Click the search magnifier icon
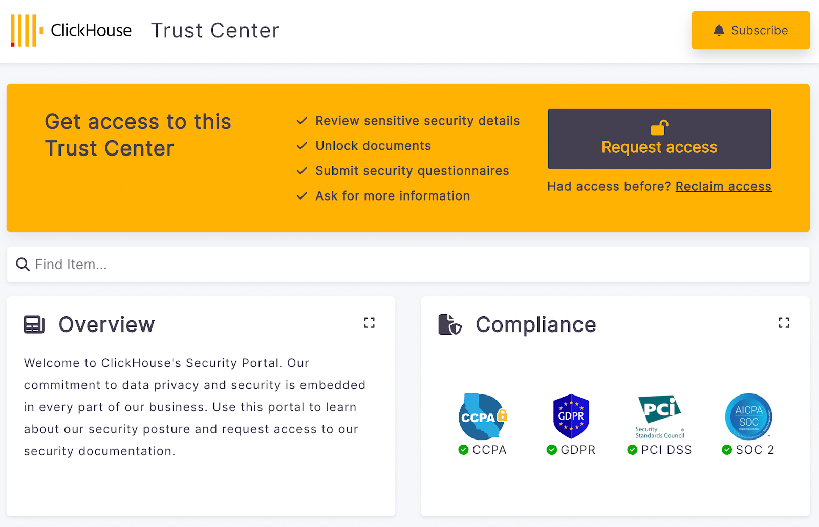The image size is (819, 527). (23, 265)
